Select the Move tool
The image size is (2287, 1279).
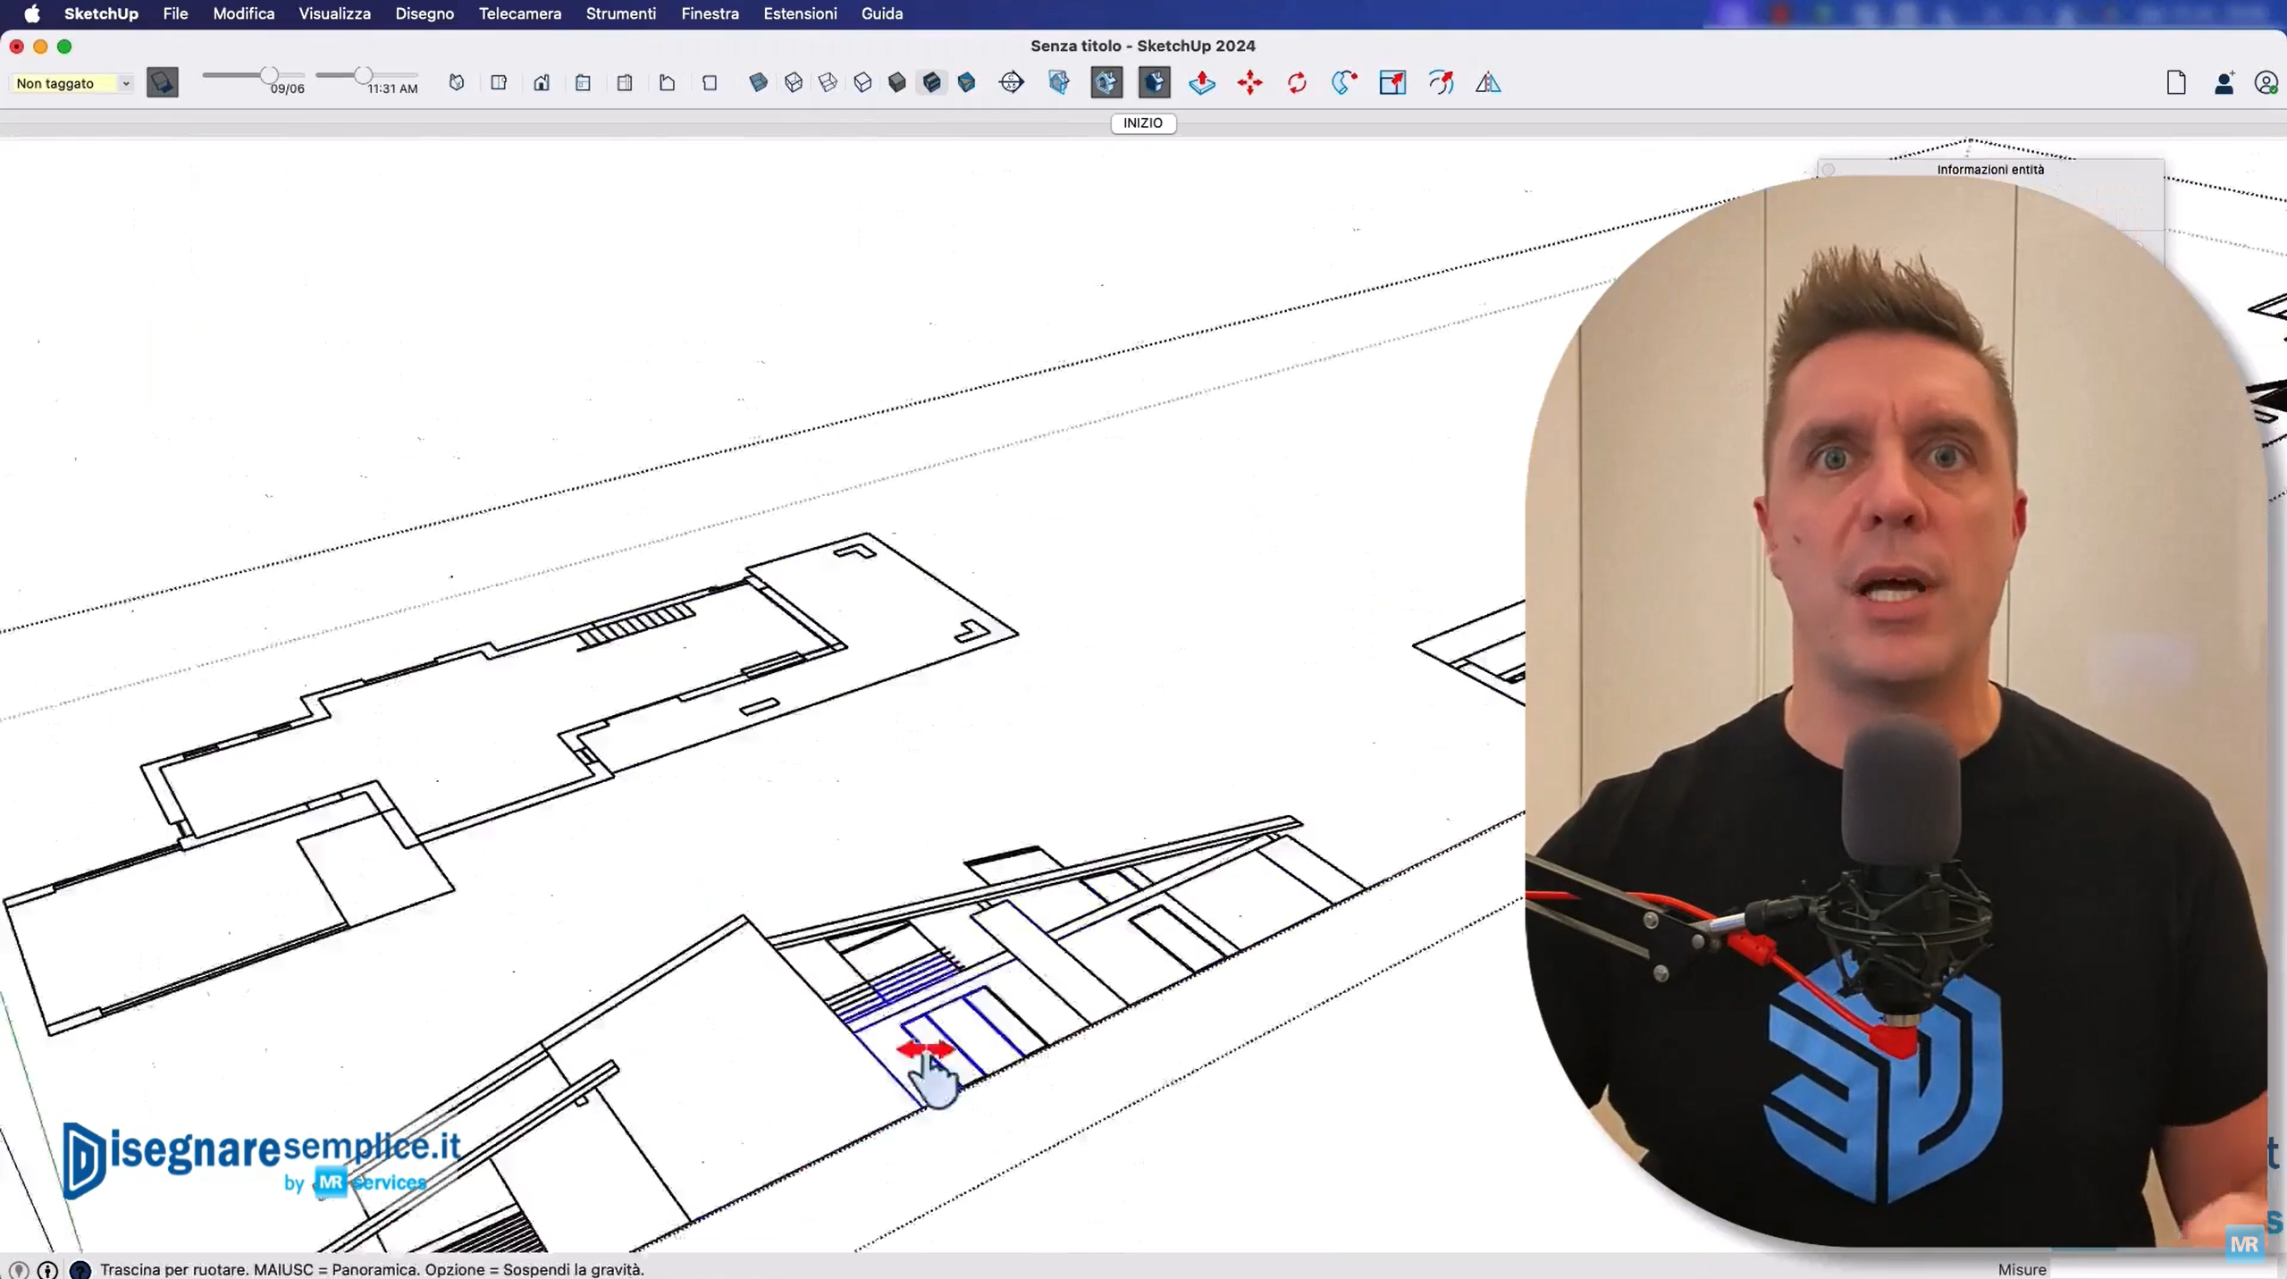pyautogui.click(x=1249, y=82)
